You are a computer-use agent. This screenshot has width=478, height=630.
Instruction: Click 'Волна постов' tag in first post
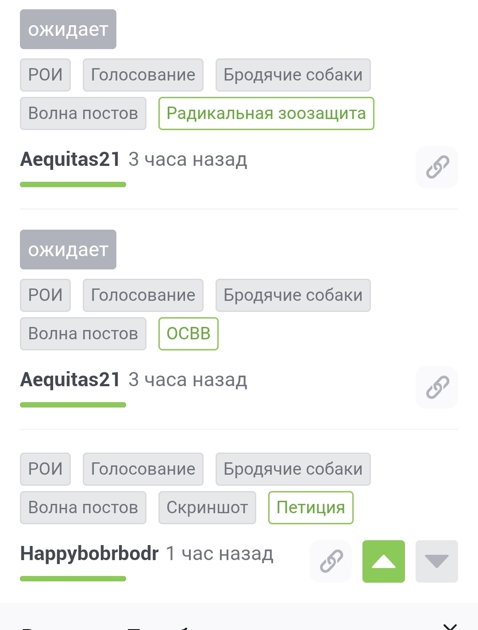tap(83, 114)
